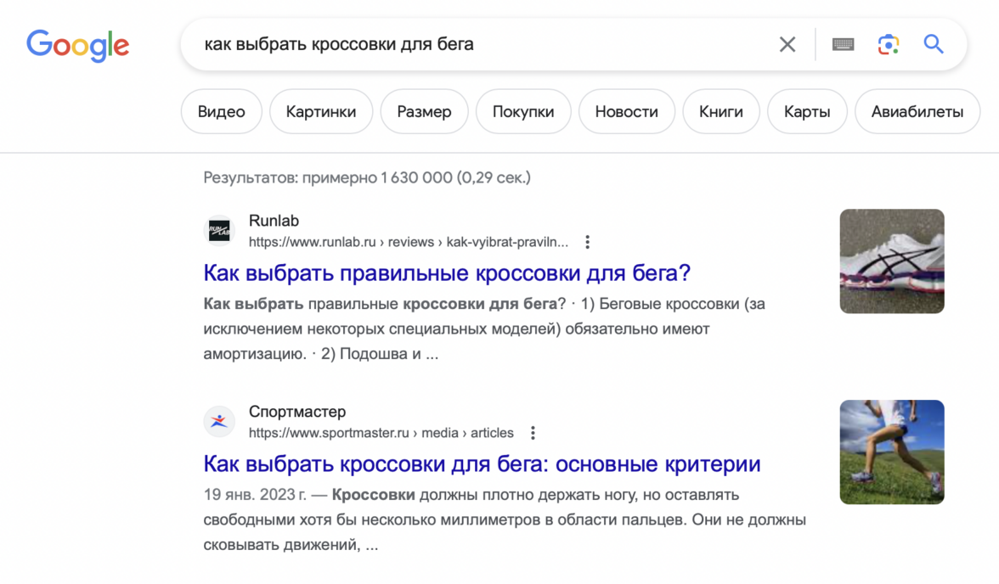Open the Авиабилеты filter tab
The height and width of the screenshot is (584, 999).
pos(917,111)
